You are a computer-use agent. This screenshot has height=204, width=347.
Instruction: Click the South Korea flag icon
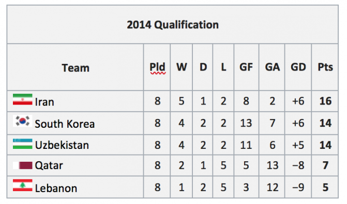pos(23,121)
